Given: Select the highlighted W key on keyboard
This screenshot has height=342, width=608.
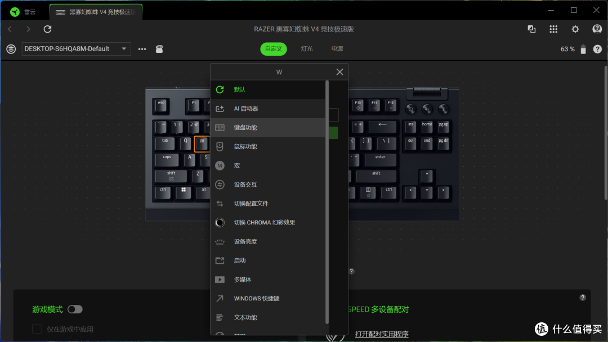Looking at the screenshot, I should coord(202,143).
